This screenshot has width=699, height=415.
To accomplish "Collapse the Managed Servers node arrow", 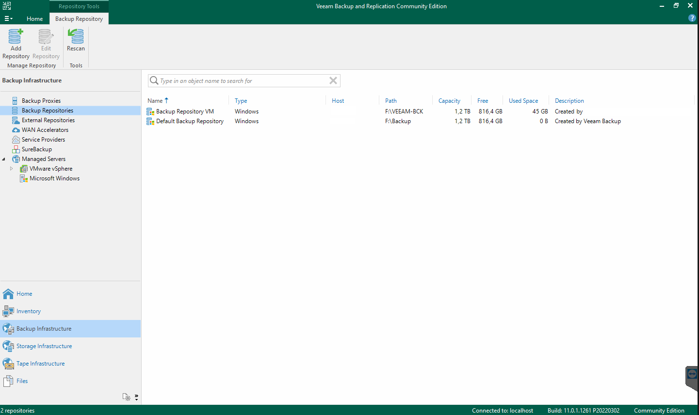I will 4,159.
